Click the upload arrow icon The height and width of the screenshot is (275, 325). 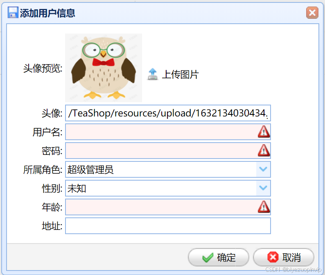tap(153, 74)
